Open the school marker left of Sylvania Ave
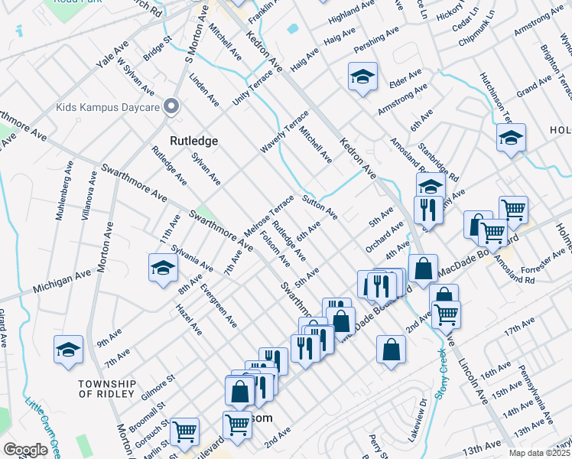This screenshot has height=459, width=572. pos(163,270)
